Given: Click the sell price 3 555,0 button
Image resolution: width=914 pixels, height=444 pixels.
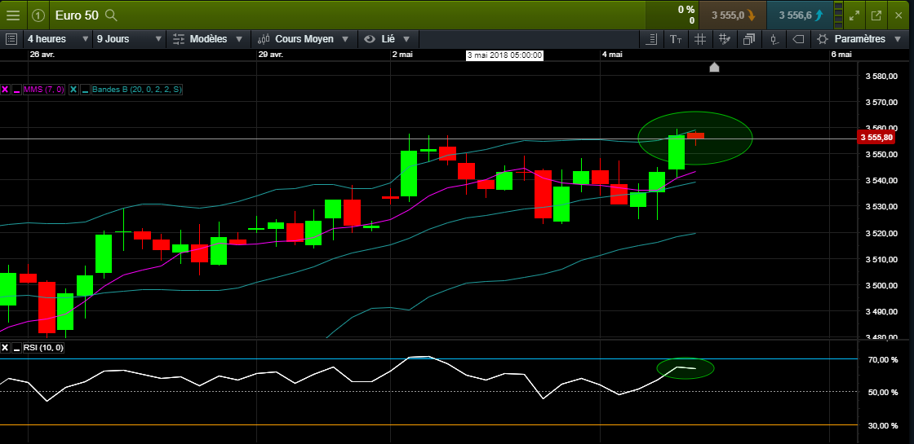Looking at the screenshot, I should (732, 15).
